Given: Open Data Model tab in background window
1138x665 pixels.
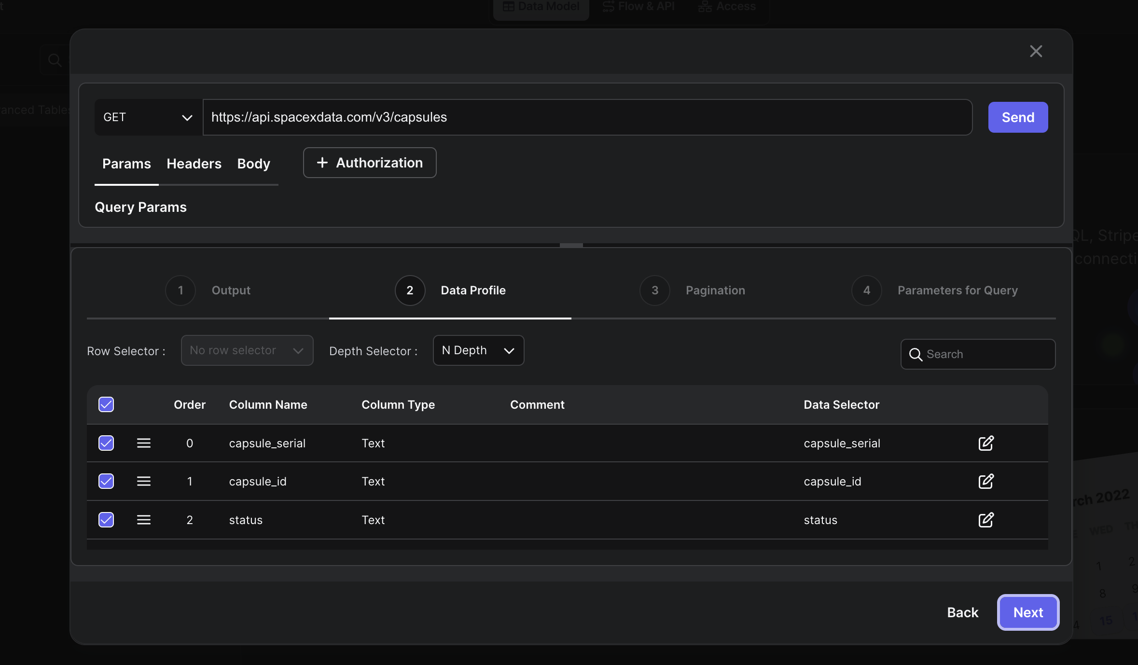Looking at the screenshot, I should coord(541,7).
